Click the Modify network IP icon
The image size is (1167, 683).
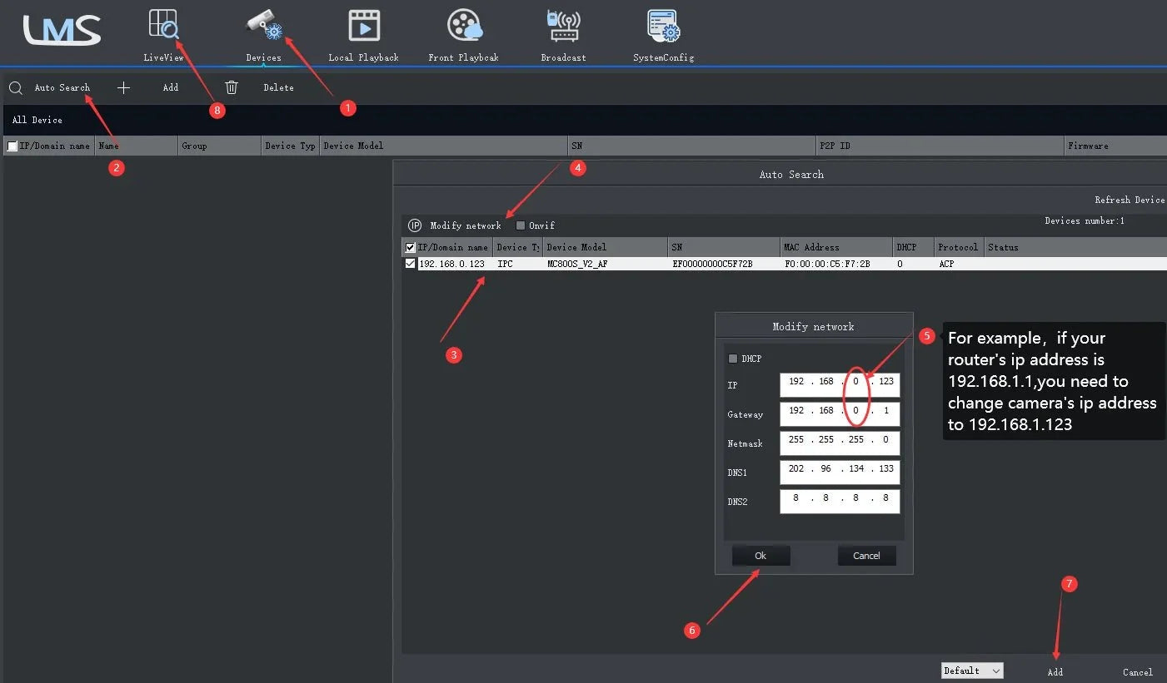coord(415,225)
